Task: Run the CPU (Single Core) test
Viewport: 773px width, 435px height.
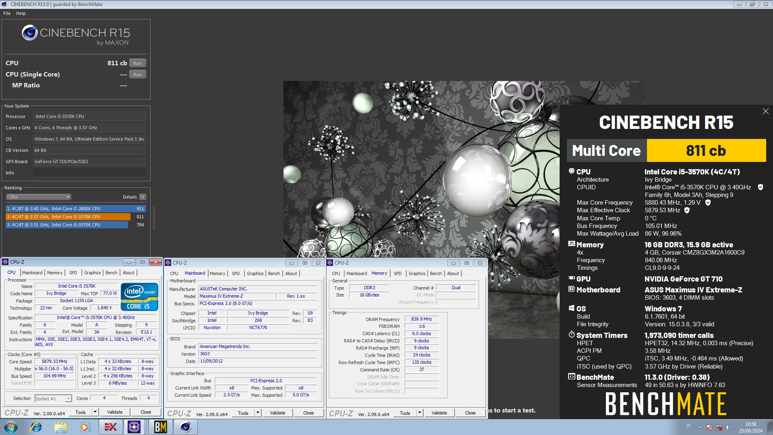Action: [x=137, y=75]
